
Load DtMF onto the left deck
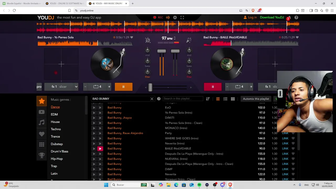[x=94, y=169]
